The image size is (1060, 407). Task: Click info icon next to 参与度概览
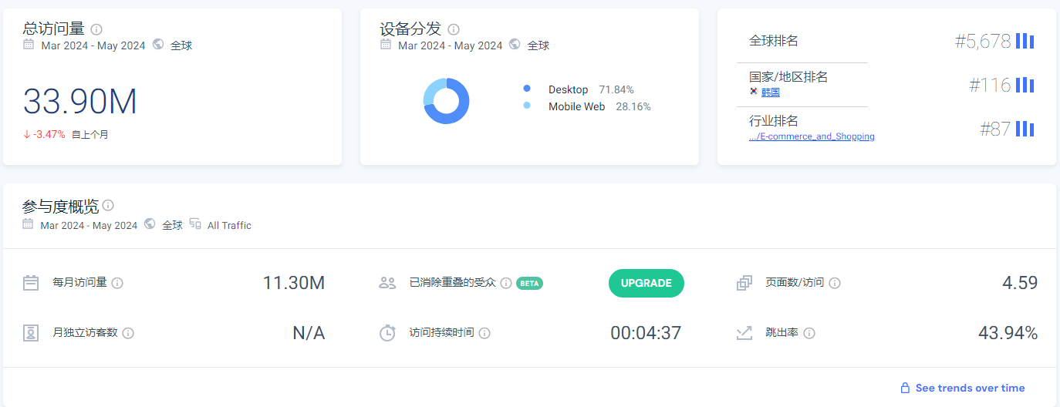[x=108, y=205]
